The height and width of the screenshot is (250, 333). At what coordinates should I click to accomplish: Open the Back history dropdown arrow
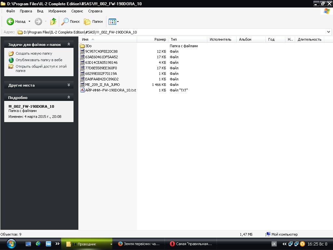29,21
